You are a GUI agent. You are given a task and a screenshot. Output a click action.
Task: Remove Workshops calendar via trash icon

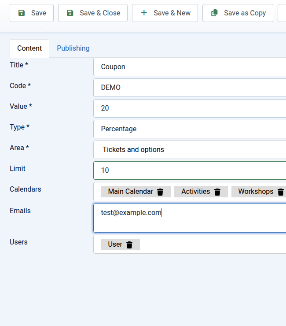click(281, 192)
